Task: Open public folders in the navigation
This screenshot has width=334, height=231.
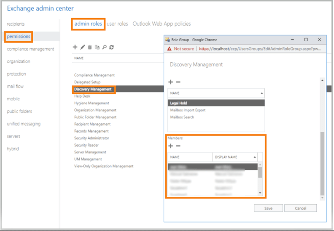Action: [x=19, y=111]
